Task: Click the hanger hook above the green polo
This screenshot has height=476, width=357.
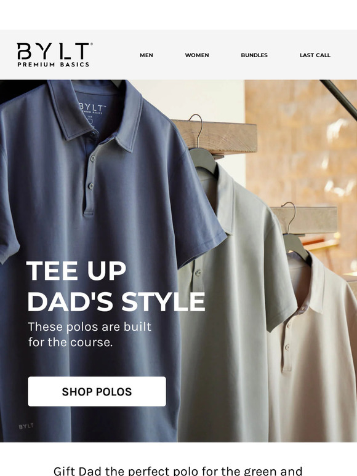Action: (198, 130)
